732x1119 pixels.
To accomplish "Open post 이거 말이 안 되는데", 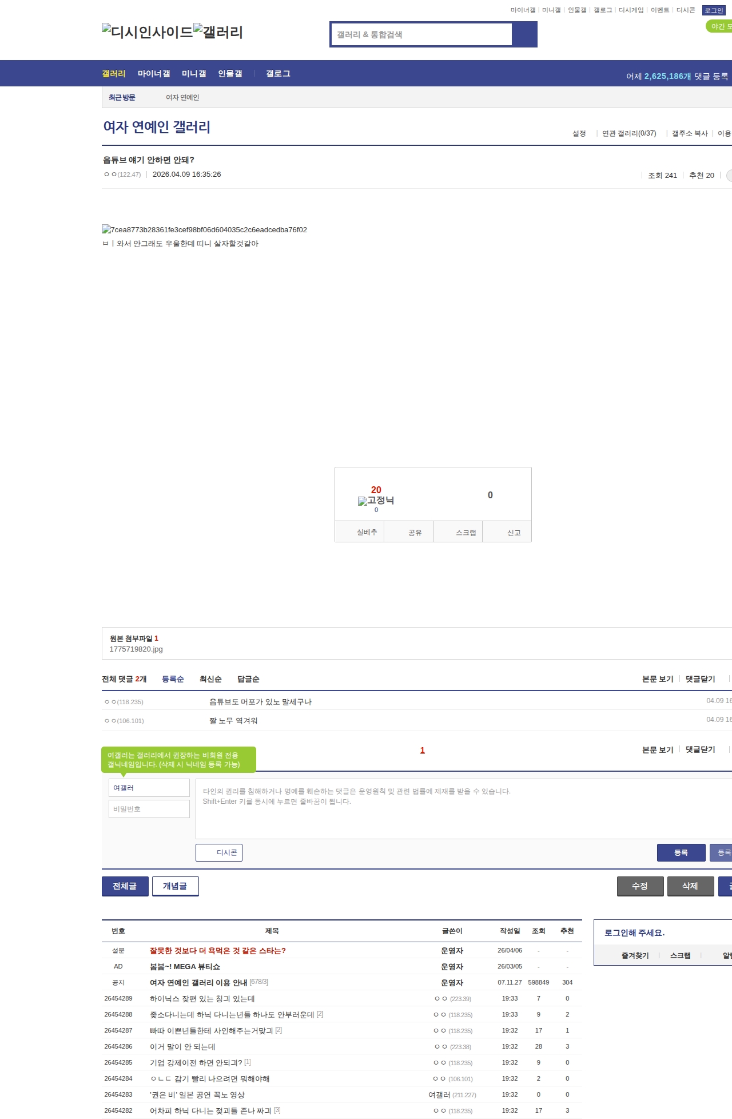I will [x=182, y=1047].
